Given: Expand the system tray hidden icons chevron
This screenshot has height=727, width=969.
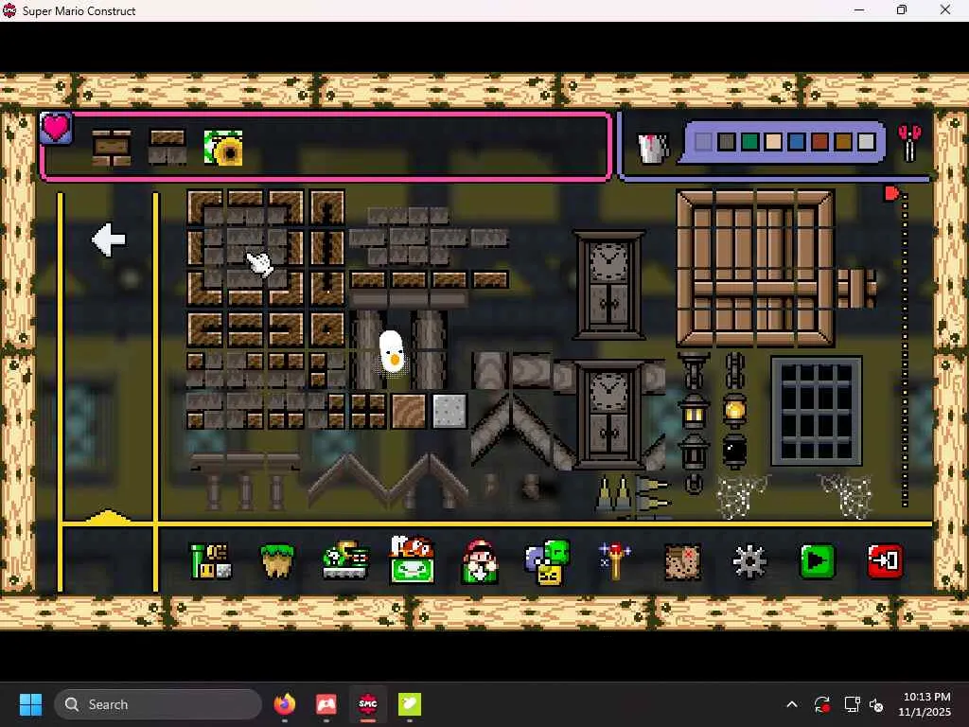Looking at the screenshot, I should coord(792,704).
